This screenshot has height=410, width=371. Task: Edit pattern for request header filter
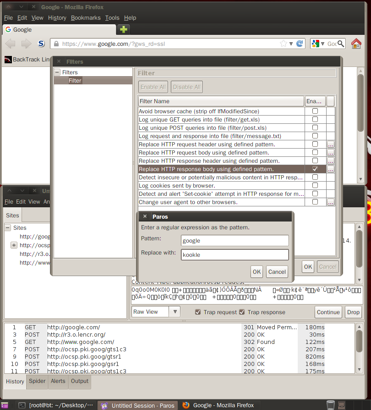click(331, 144)
